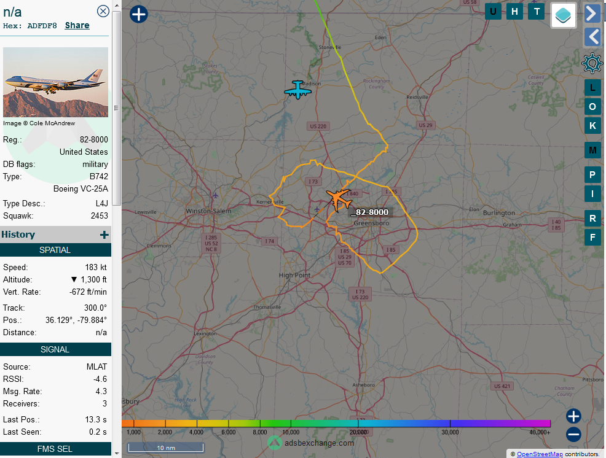Image resolution: width=606 pixels, height=458 pixels.
Task: Click the Msg. Rate value 4.3
Action: pyautogui.click(x=101, y=392)
